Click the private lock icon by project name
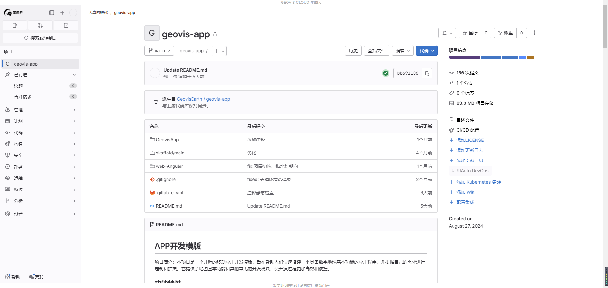 click(215, 34)
